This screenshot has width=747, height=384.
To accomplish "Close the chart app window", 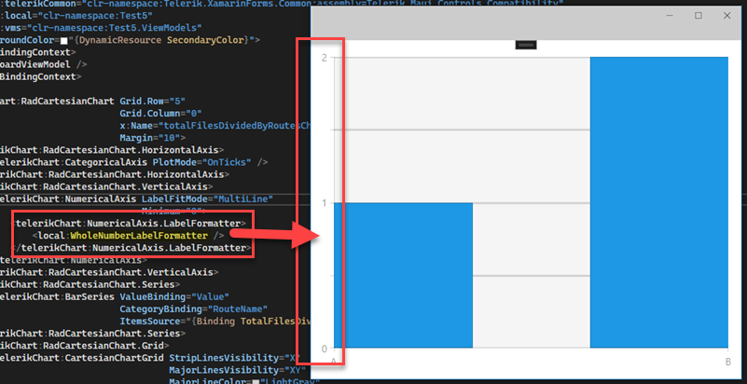I will click(x=727, y=16).
